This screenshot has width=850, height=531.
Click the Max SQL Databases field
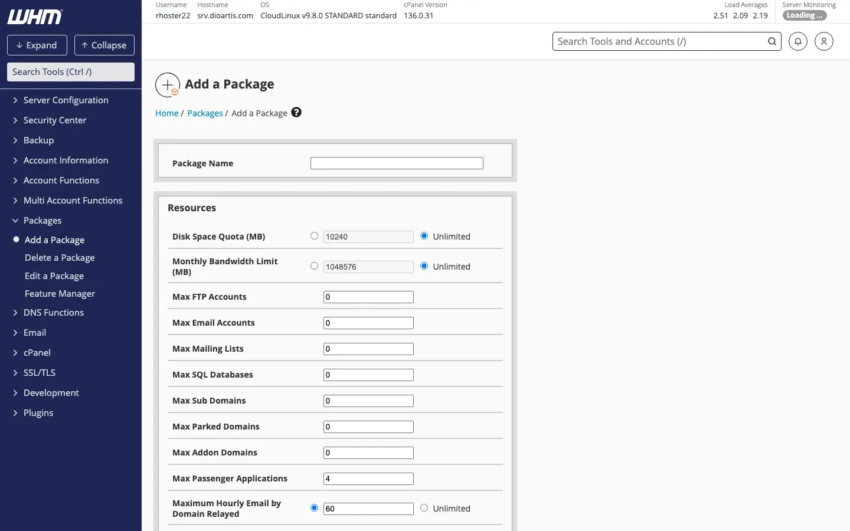pyautogui.click(x=368, y=375)
